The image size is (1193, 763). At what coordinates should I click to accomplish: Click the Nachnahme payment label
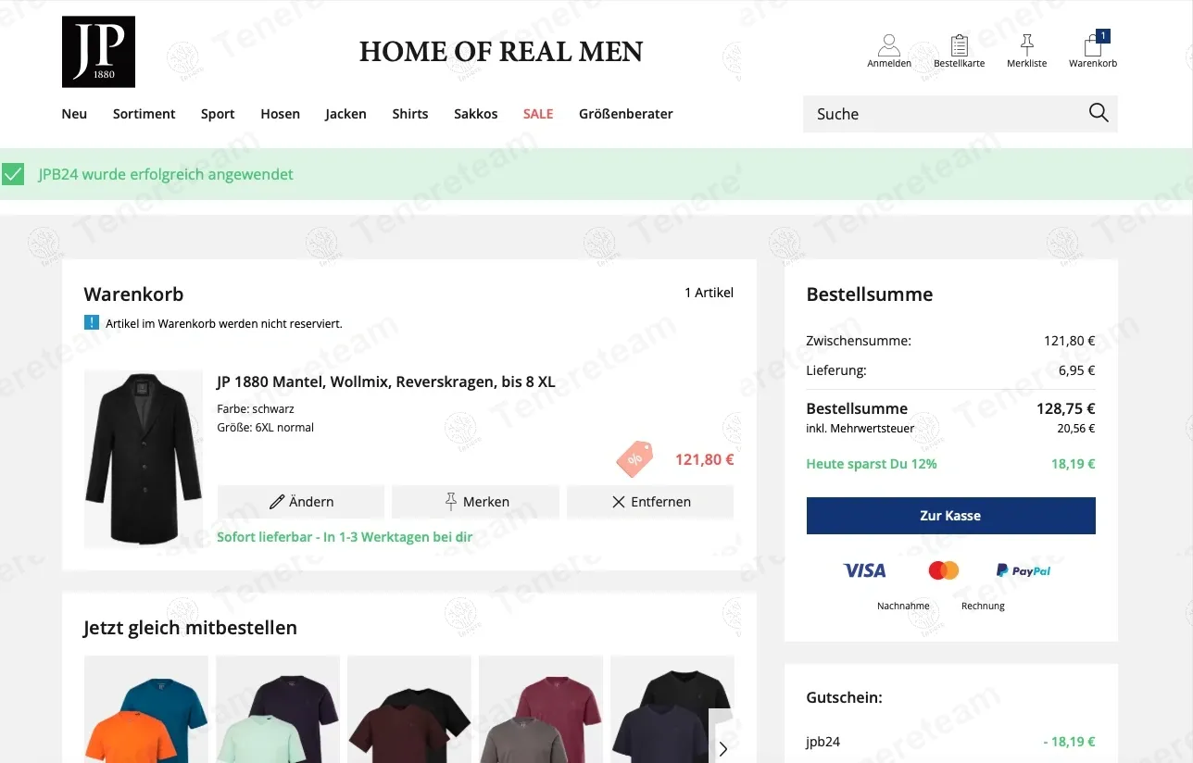tap(903, 606)
